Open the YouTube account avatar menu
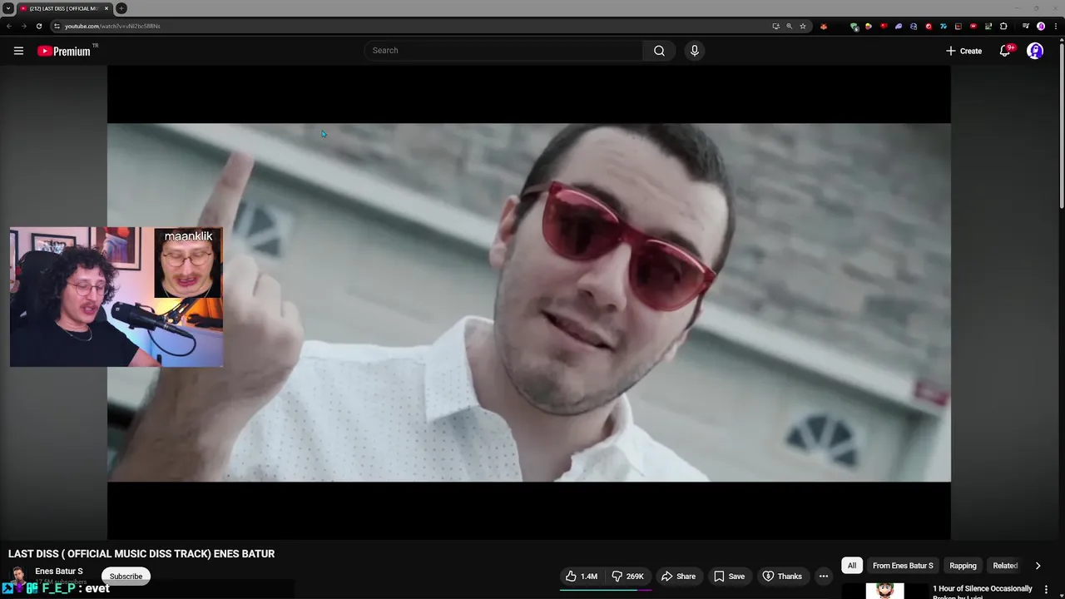This screenshot has width=1065, height=599. (1035, 51)
